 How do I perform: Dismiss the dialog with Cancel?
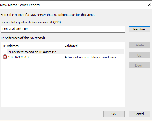(x=139, y=114)
